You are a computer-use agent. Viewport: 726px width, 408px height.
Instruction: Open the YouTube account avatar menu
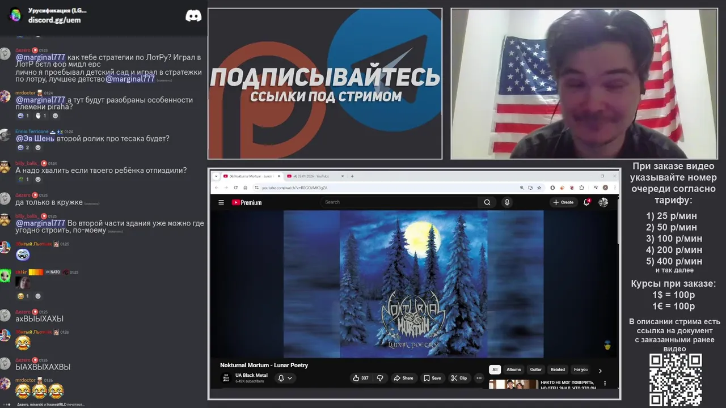coord(603,202)
